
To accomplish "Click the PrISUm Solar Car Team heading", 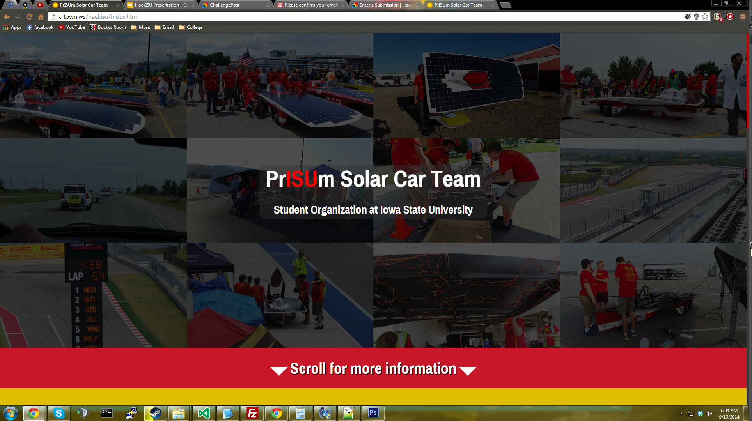I will (373, 179).
